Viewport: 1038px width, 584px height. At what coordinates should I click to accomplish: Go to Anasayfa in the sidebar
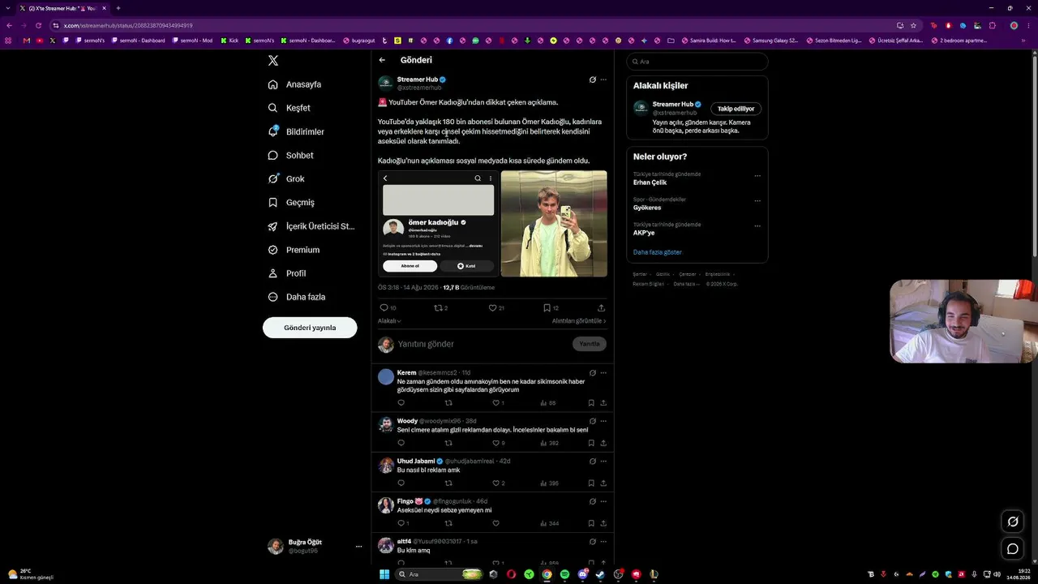click(295, 84)
